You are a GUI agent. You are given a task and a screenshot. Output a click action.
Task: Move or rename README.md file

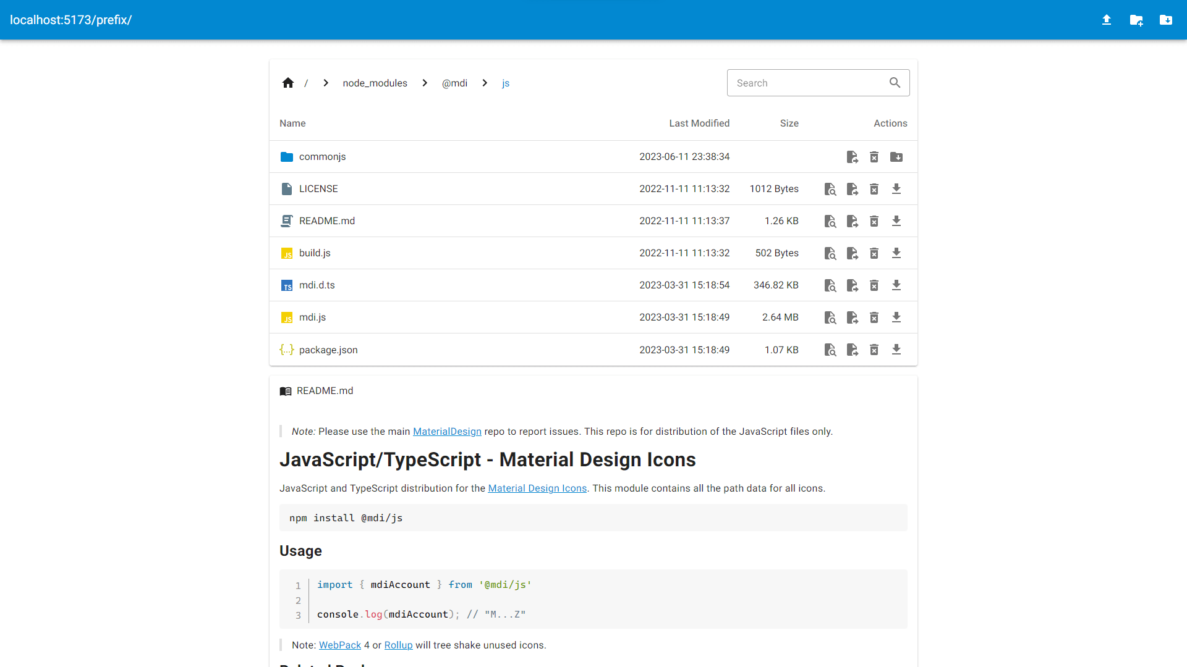[x=853, y=221]
